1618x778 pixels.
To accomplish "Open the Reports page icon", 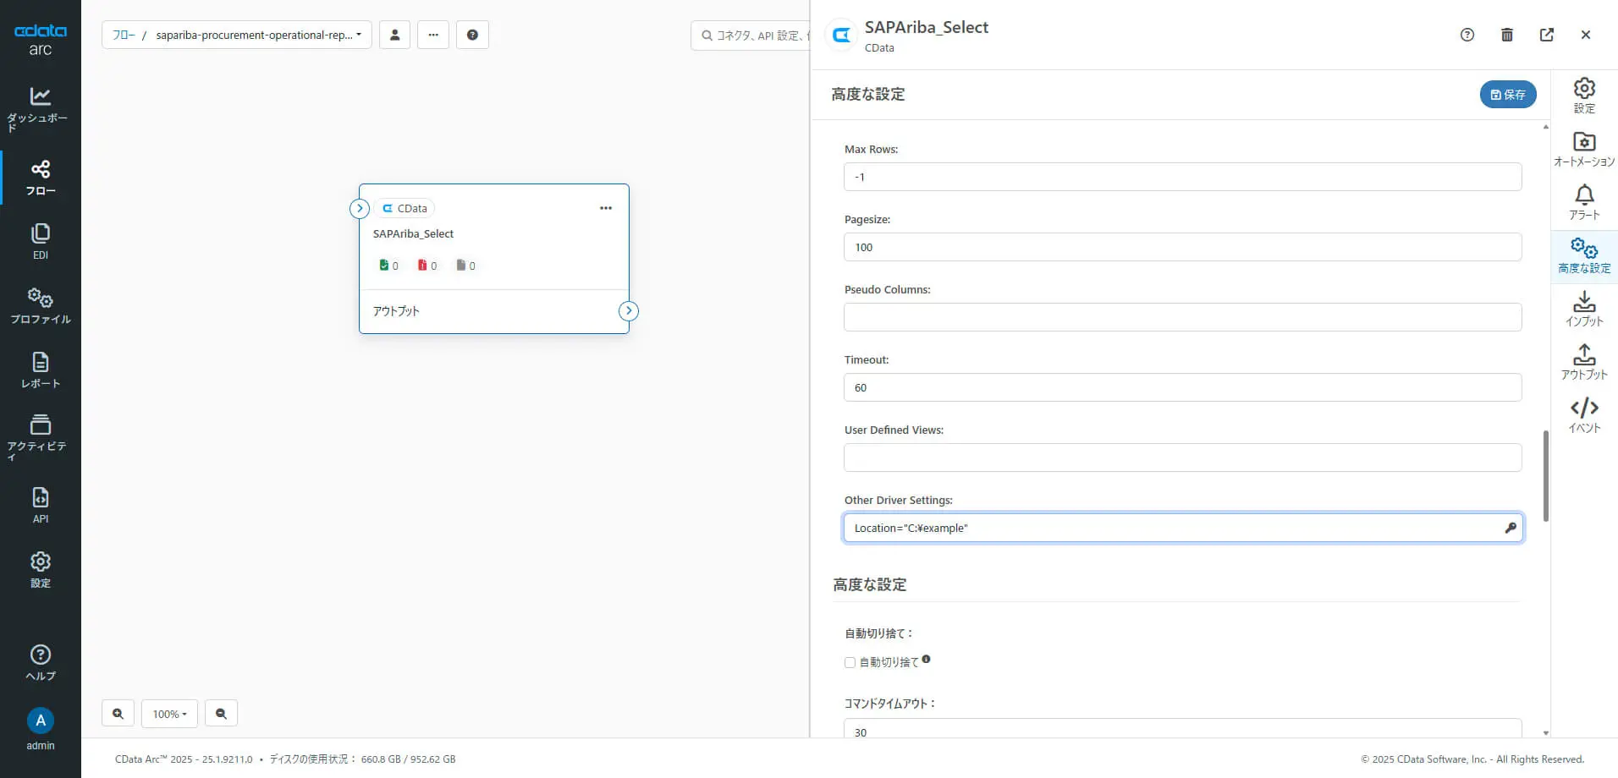I will (40, 370).
